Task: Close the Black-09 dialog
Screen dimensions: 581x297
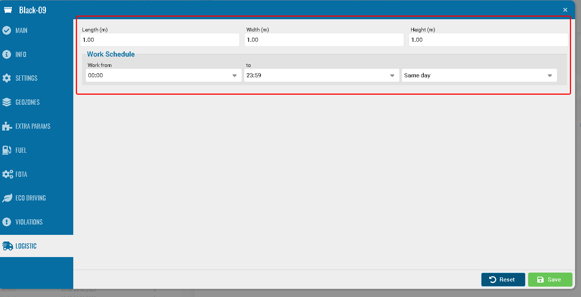Action: (x=565, y=10)
